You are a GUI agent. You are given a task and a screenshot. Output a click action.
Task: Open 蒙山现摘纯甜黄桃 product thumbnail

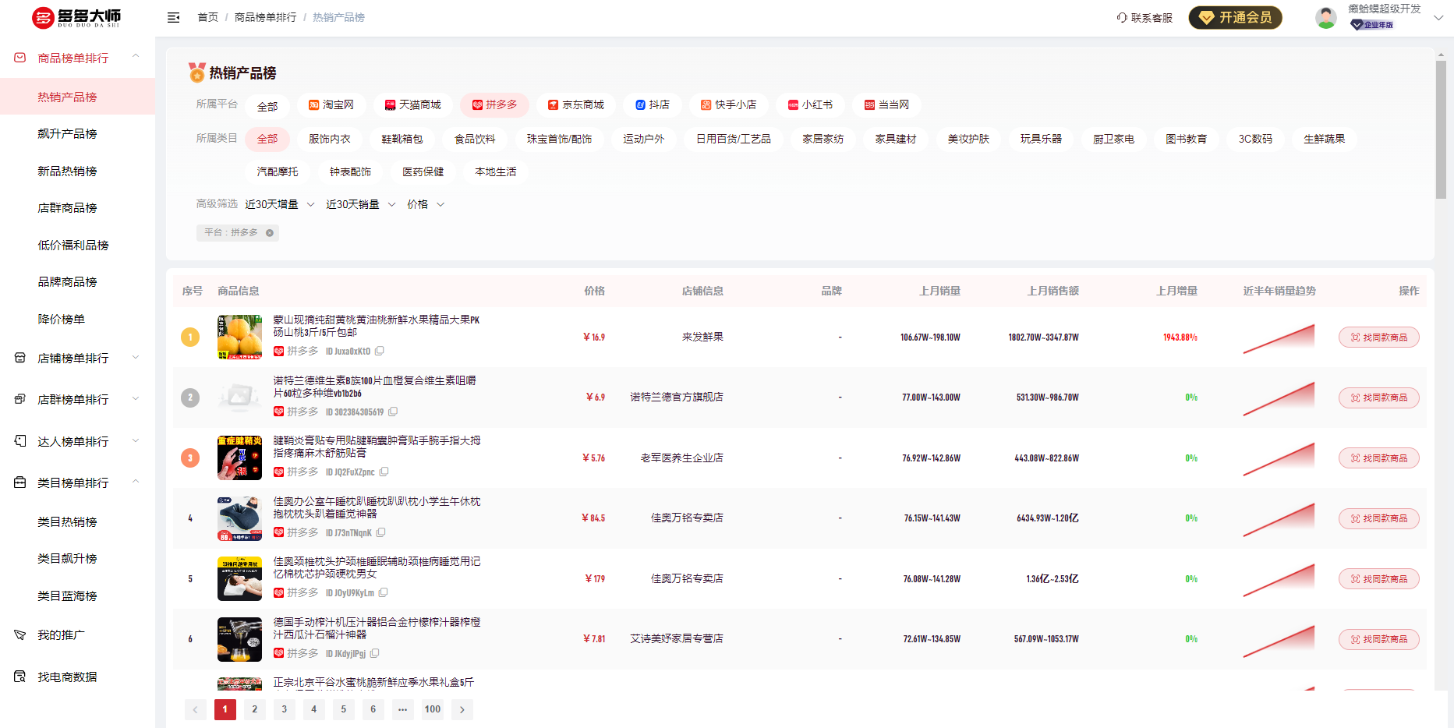point(239,337)
